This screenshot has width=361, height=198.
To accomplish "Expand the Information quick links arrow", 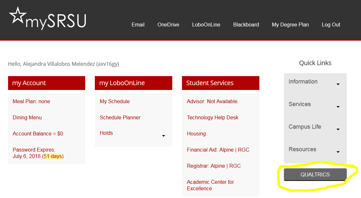I will pos(338,84).
